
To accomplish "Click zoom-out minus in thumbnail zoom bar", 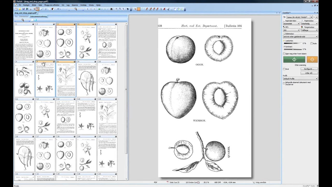I will point(15,21).
